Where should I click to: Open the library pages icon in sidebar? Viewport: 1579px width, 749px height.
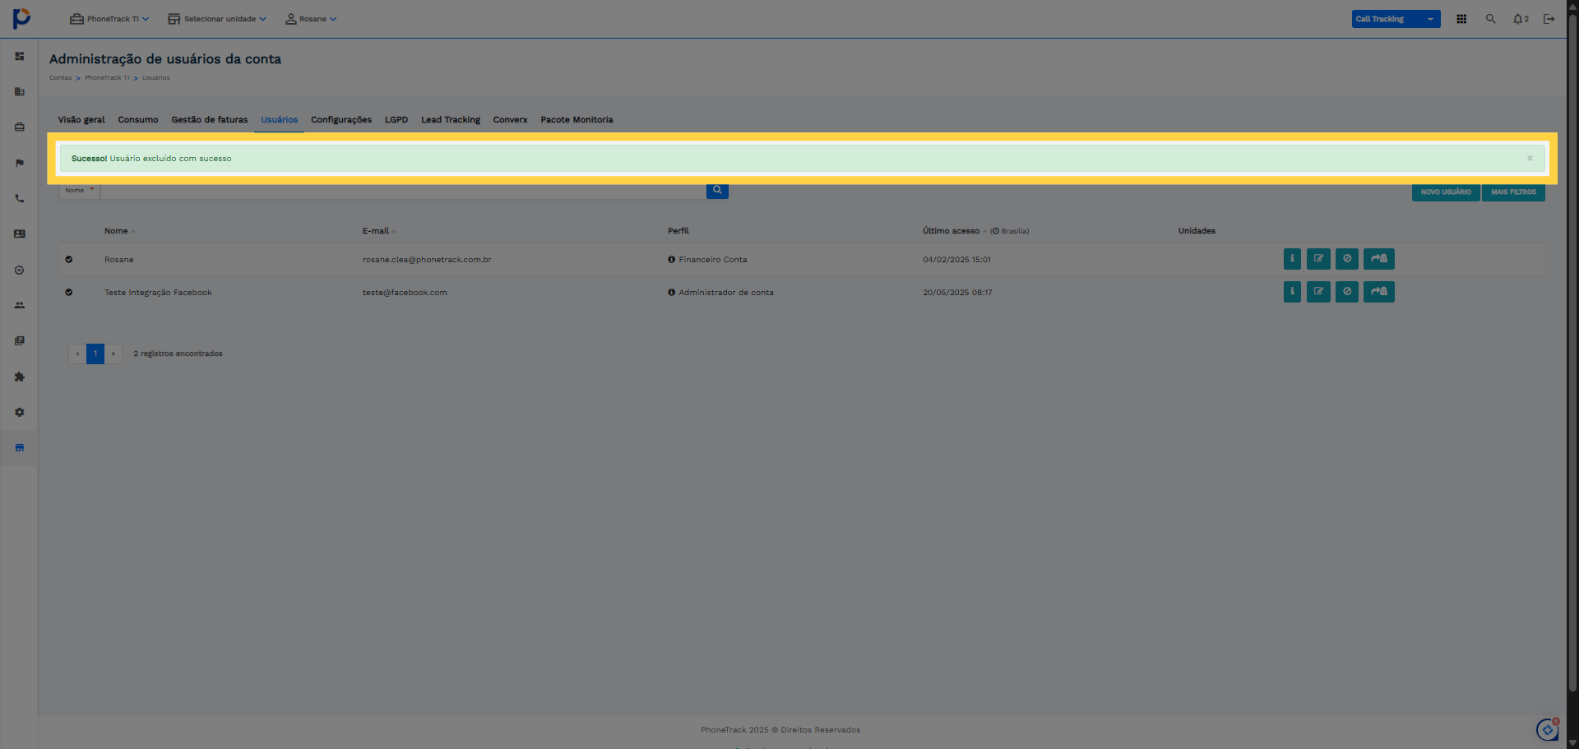point(20,340)
